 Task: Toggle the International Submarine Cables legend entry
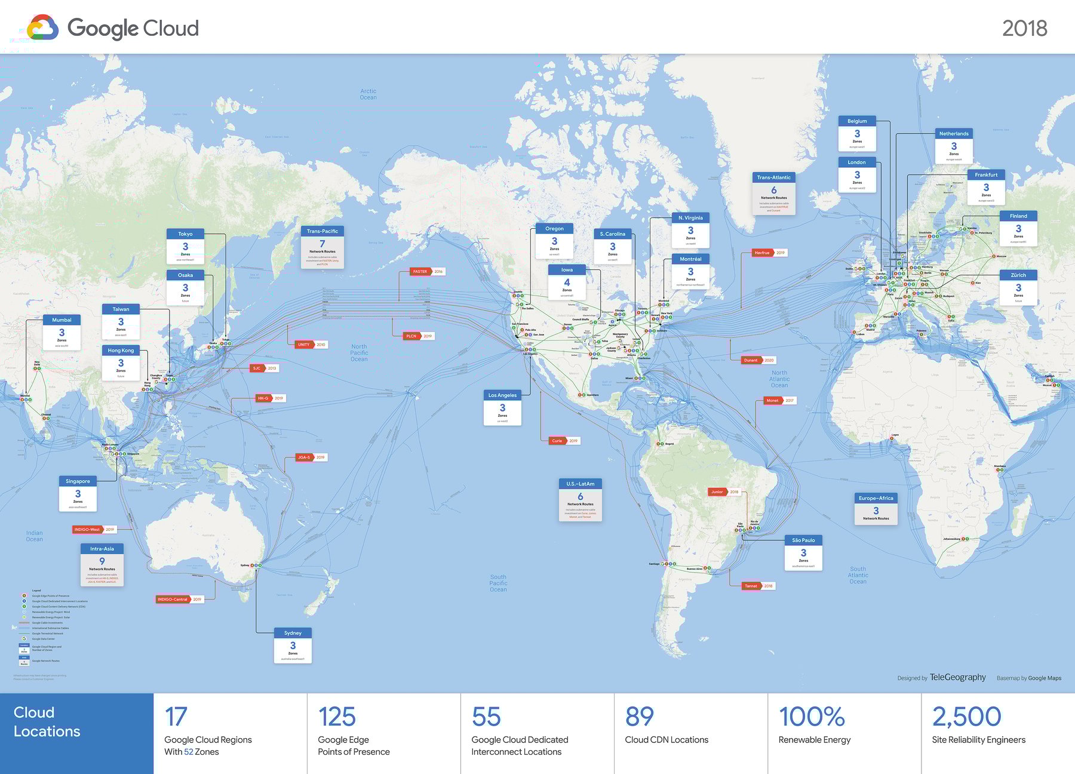click(24, 628)
